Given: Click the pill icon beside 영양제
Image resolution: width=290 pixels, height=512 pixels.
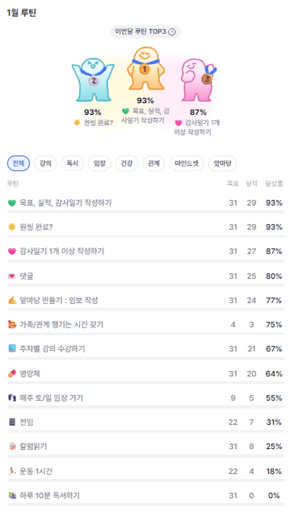Looking at the screenshot, I should pos(12,374).
